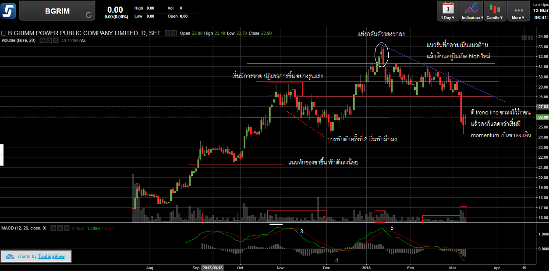Open Volume indicator settings gear
Screen dimensions: 549x271
[x=50, y=40]
